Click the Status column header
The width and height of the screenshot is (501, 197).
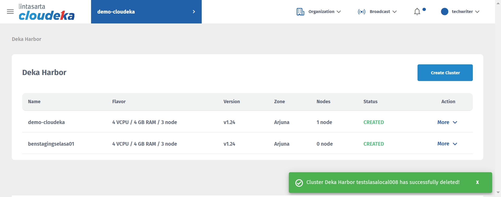(370, 102)
